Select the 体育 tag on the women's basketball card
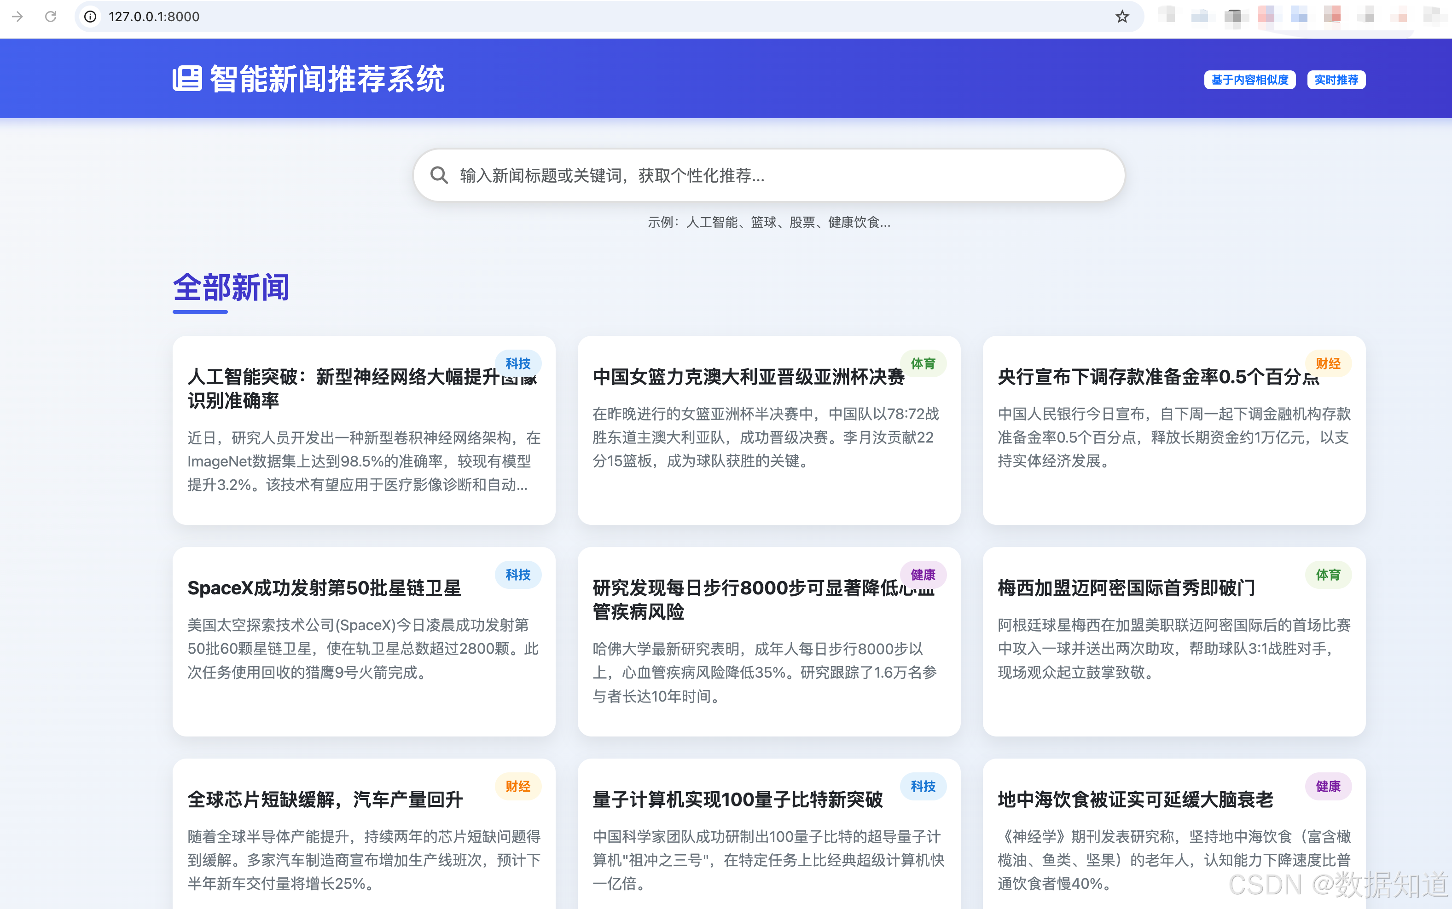The image size is (1452, 909). (924, 363)
